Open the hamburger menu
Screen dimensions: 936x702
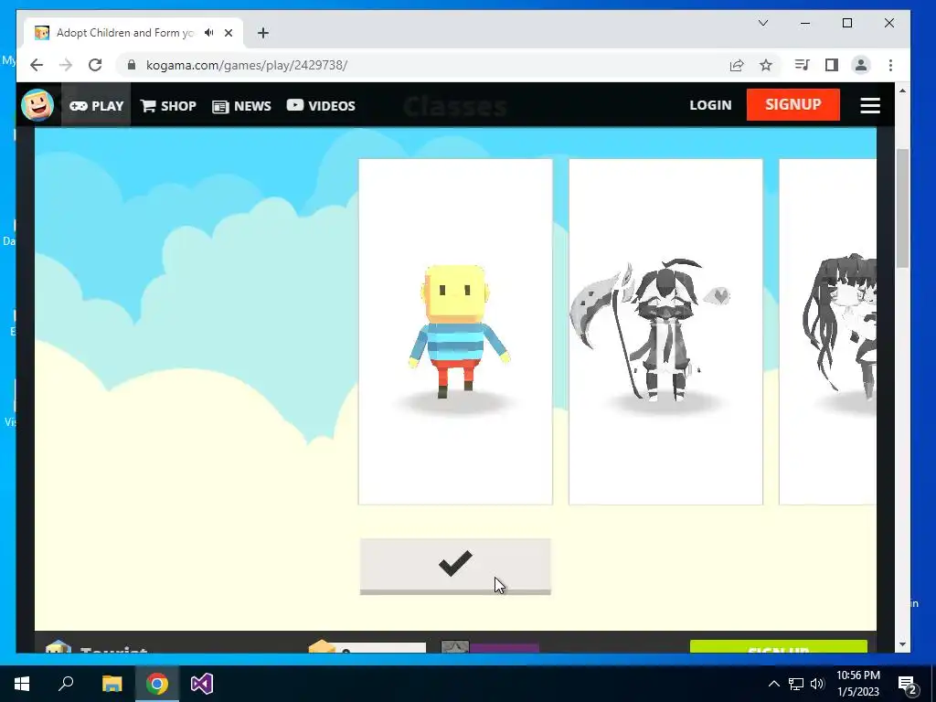[870, 106]
